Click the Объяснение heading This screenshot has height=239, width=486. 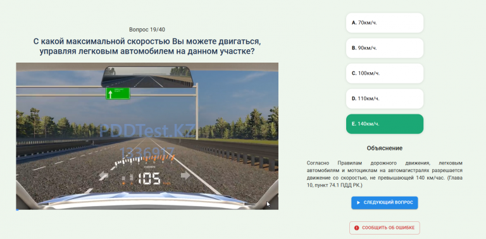384,148
